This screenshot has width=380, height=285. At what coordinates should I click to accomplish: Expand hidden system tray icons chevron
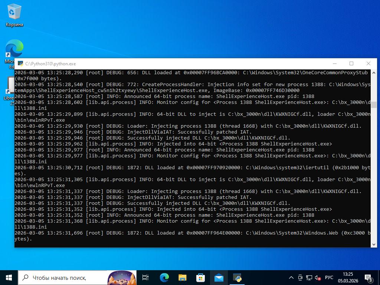coord(291,278)
